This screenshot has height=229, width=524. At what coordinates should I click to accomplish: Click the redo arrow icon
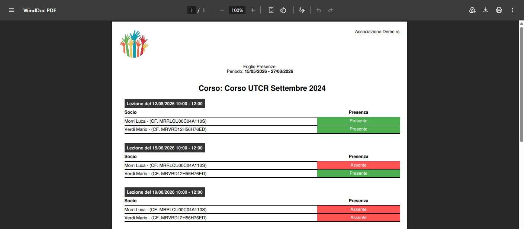click(x=331, y=10)
